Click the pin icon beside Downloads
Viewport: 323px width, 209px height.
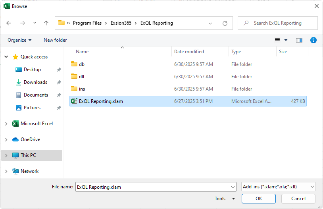pyautogui.click(x=59, y=82)
